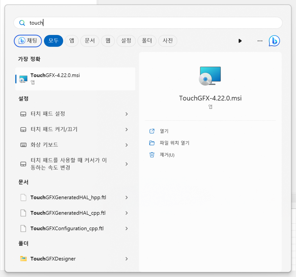Open the TouchGFXDesigner folder result
Viewport: 296px width, 277px height.
tap(75, 259)
